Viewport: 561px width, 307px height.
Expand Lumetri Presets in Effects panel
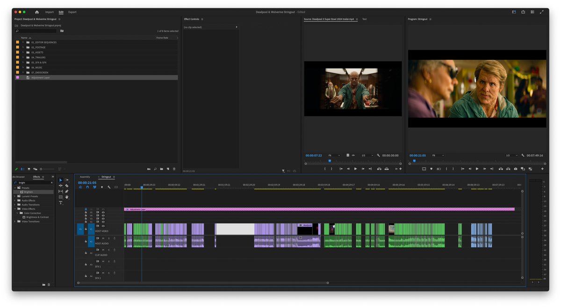click(x=15, y=196)
